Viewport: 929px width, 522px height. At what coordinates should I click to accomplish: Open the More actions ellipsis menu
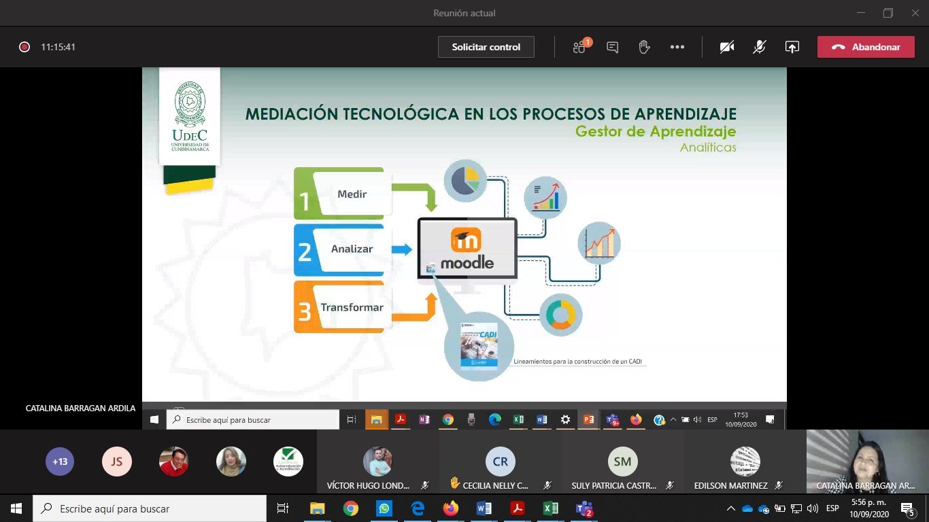pyautogui.click(x=677, y=47)
